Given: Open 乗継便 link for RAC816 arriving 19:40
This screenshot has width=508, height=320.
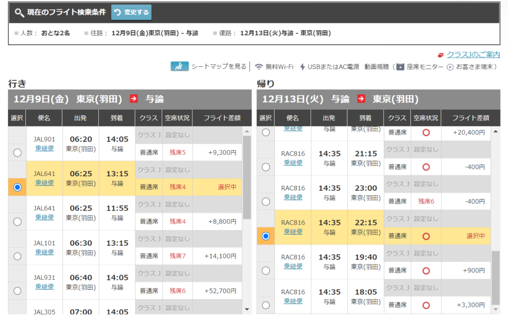Looking at the screenshot, I should click(x=293, y=267).
